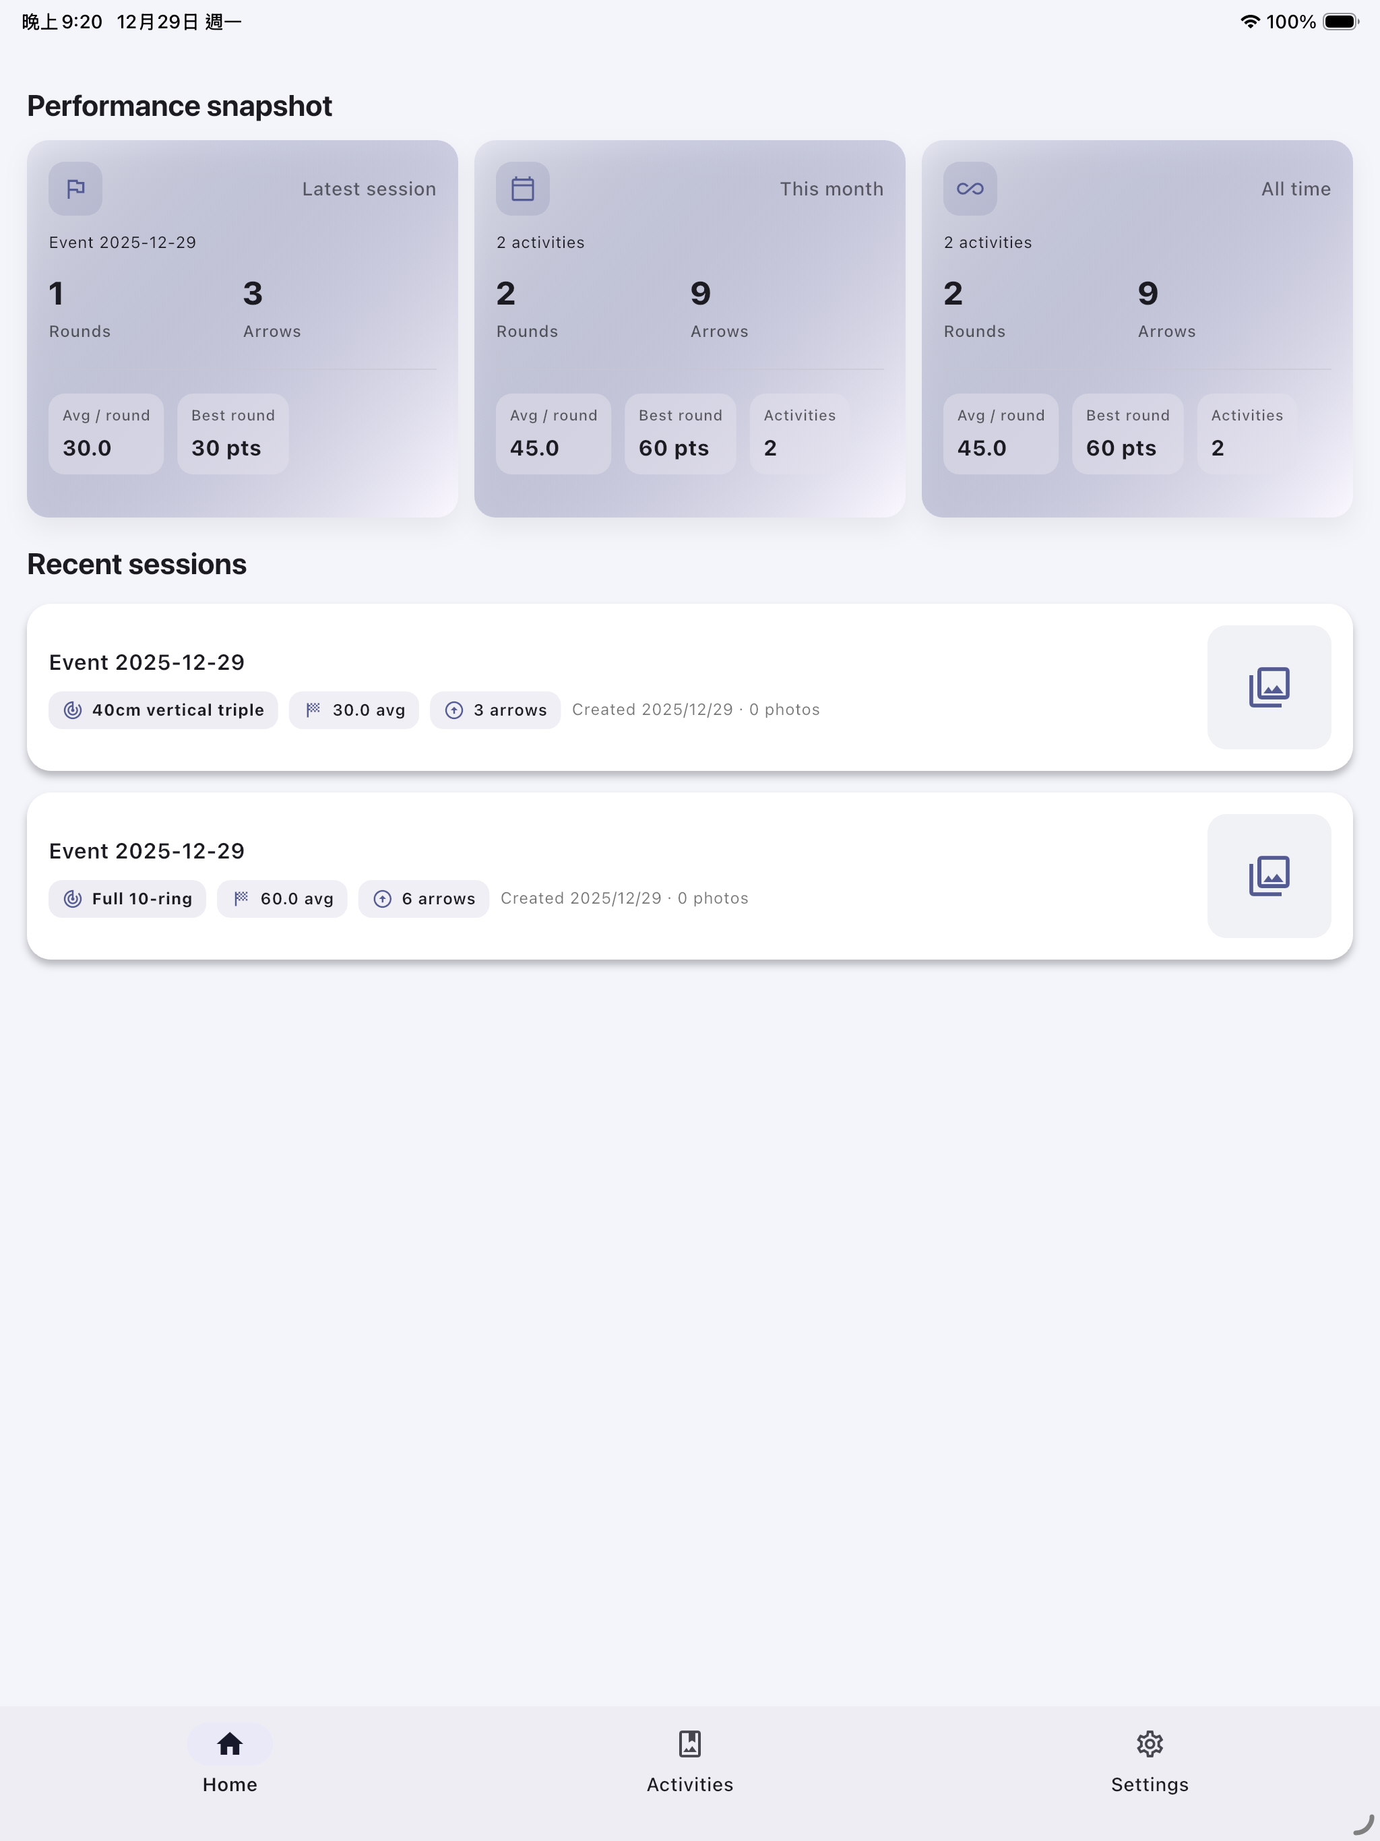Tap the 30.0 avg chip
This screenshot has height=1841, width=1380.
click(x=354, y=710)
